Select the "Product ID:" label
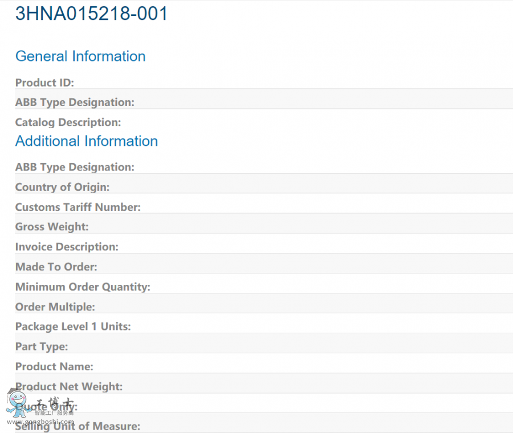Screen dimensions: 513x433 click(x=45, y=83)
